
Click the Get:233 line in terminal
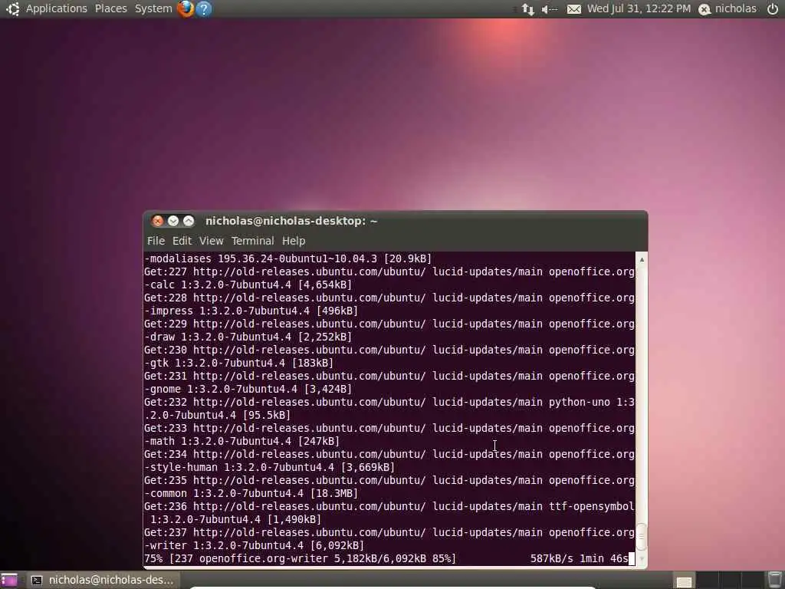point(389,428)
